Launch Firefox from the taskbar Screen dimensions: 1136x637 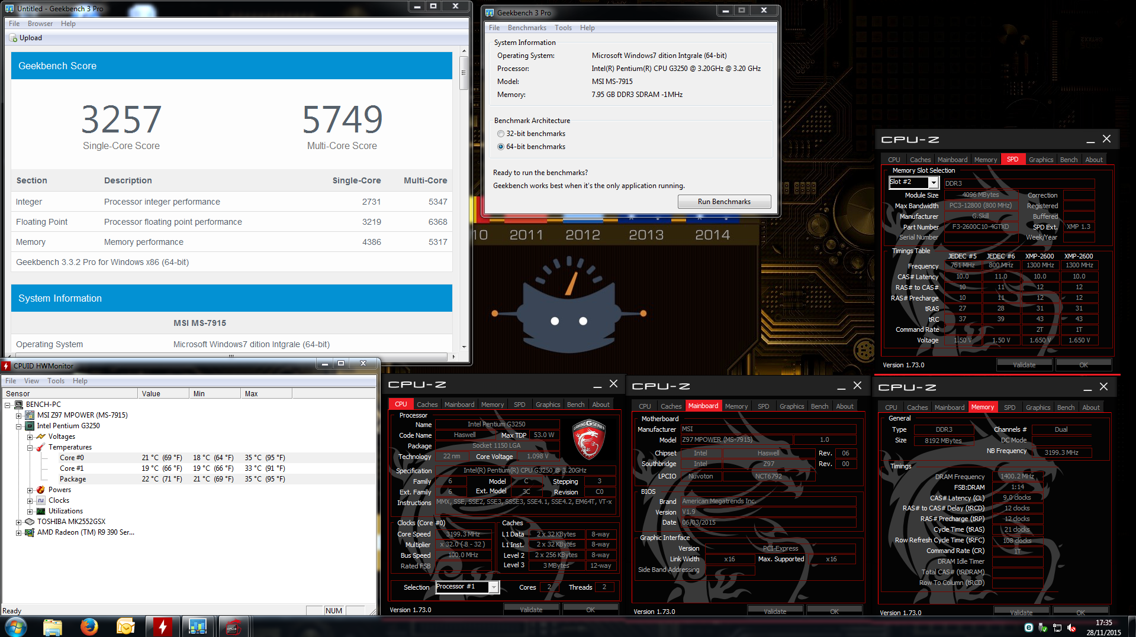(x=89, y=626)
